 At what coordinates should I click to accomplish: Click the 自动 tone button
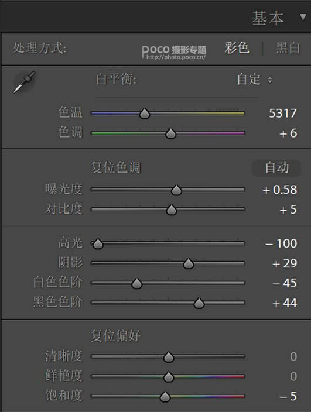277,167
